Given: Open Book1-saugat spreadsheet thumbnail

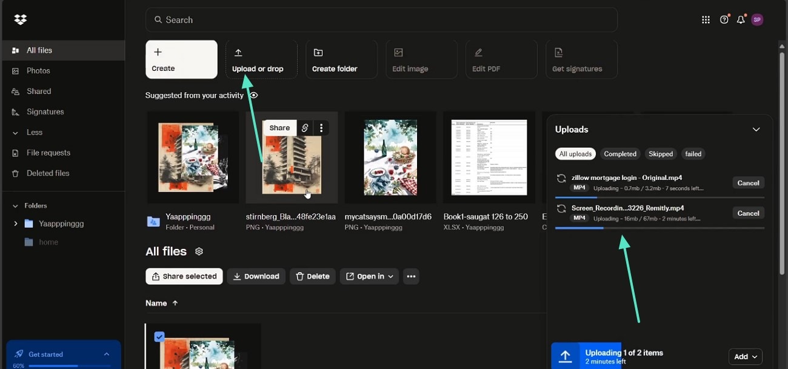Looking at the screenshot, I should point(489,158).
